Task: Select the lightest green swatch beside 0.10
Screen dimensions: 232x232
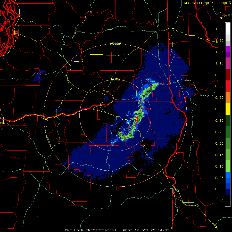Action: tap(228, 166)
